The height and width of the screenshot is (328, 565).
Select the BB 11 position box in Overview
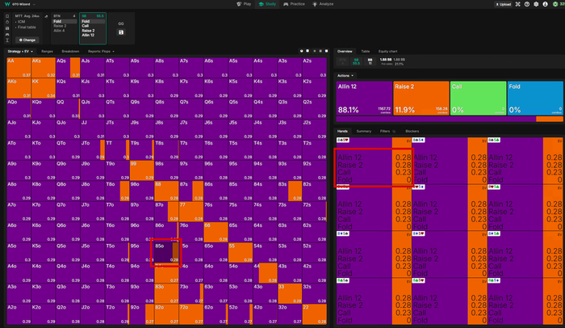click(x=370, y=61)
